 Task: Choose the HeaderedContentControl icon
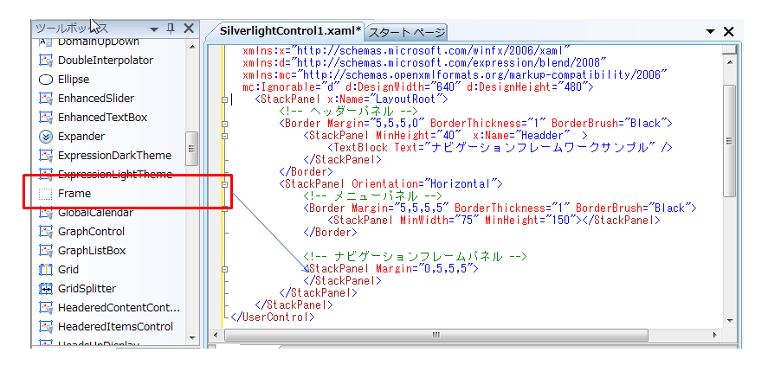(46, 308)
